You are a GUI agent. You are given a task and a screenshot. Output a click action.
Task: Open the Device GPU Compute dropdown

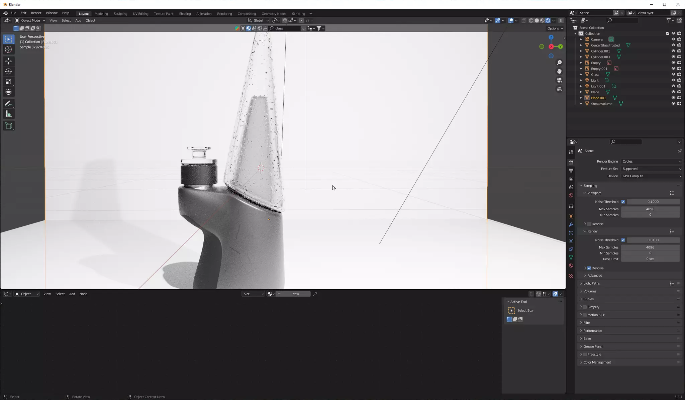(652, 176)
